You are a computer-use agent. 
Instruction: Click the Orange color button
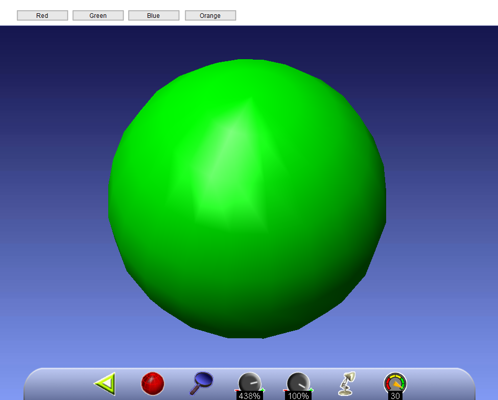tap(210, 15)
